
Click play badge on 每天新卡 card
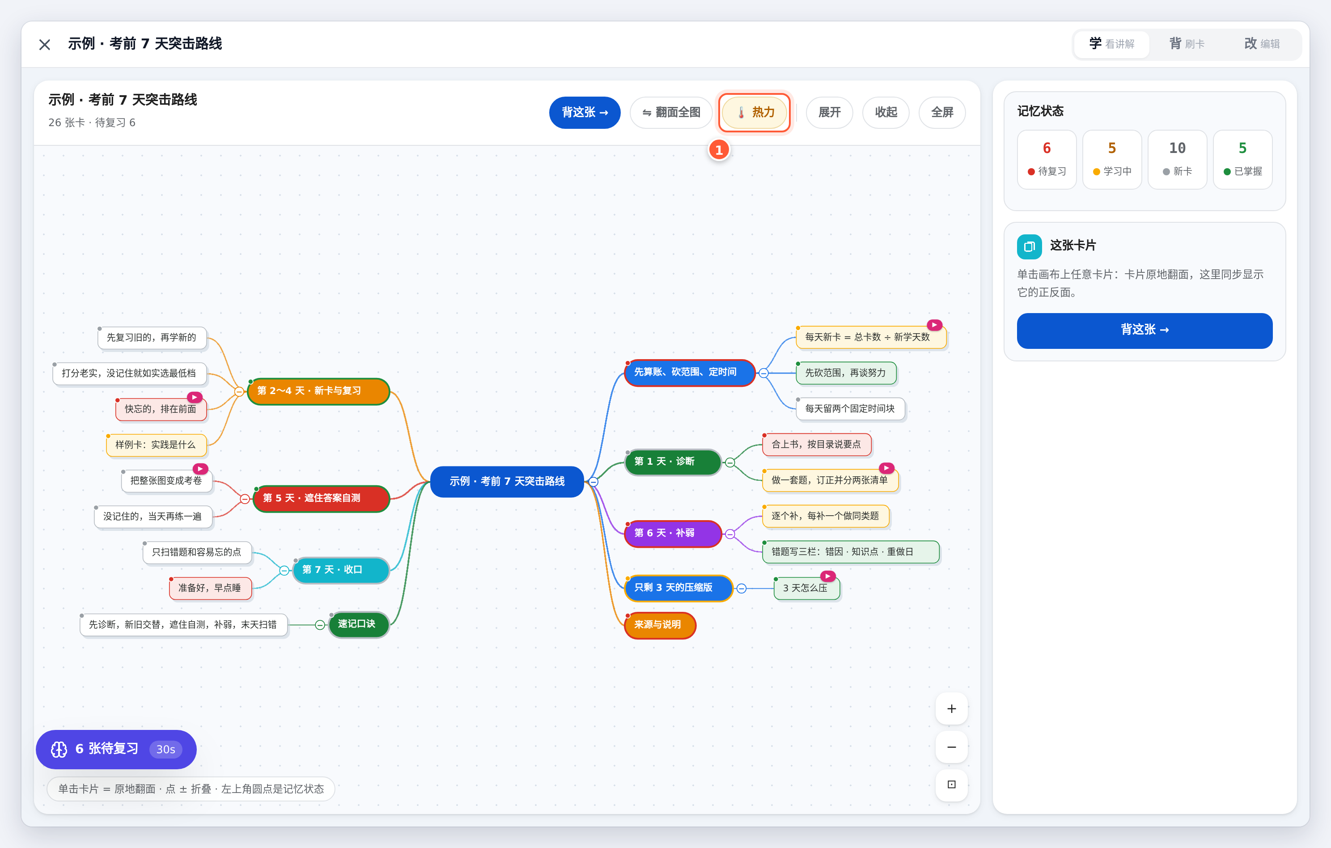click(x=934, y=325)
